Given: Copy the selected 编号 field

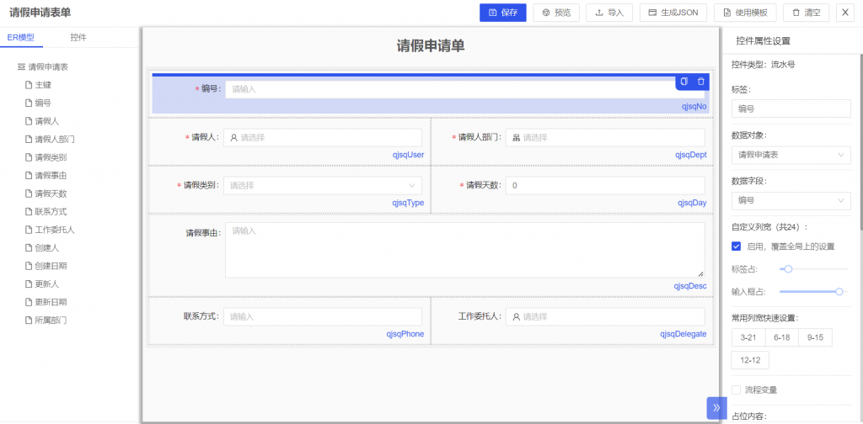Looking at the screenshot, I should pos(684,82).
